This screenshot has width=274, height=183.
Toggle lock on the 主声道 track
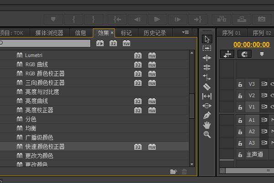point(240,155)
